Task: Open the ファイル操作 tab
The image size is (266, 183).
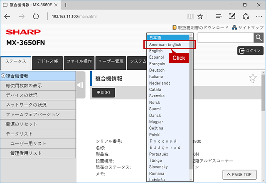Action: tap(79, 63)
